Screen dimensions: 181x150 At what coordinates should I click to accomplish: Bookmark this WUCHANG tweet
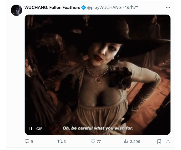[x=159, y=141]
